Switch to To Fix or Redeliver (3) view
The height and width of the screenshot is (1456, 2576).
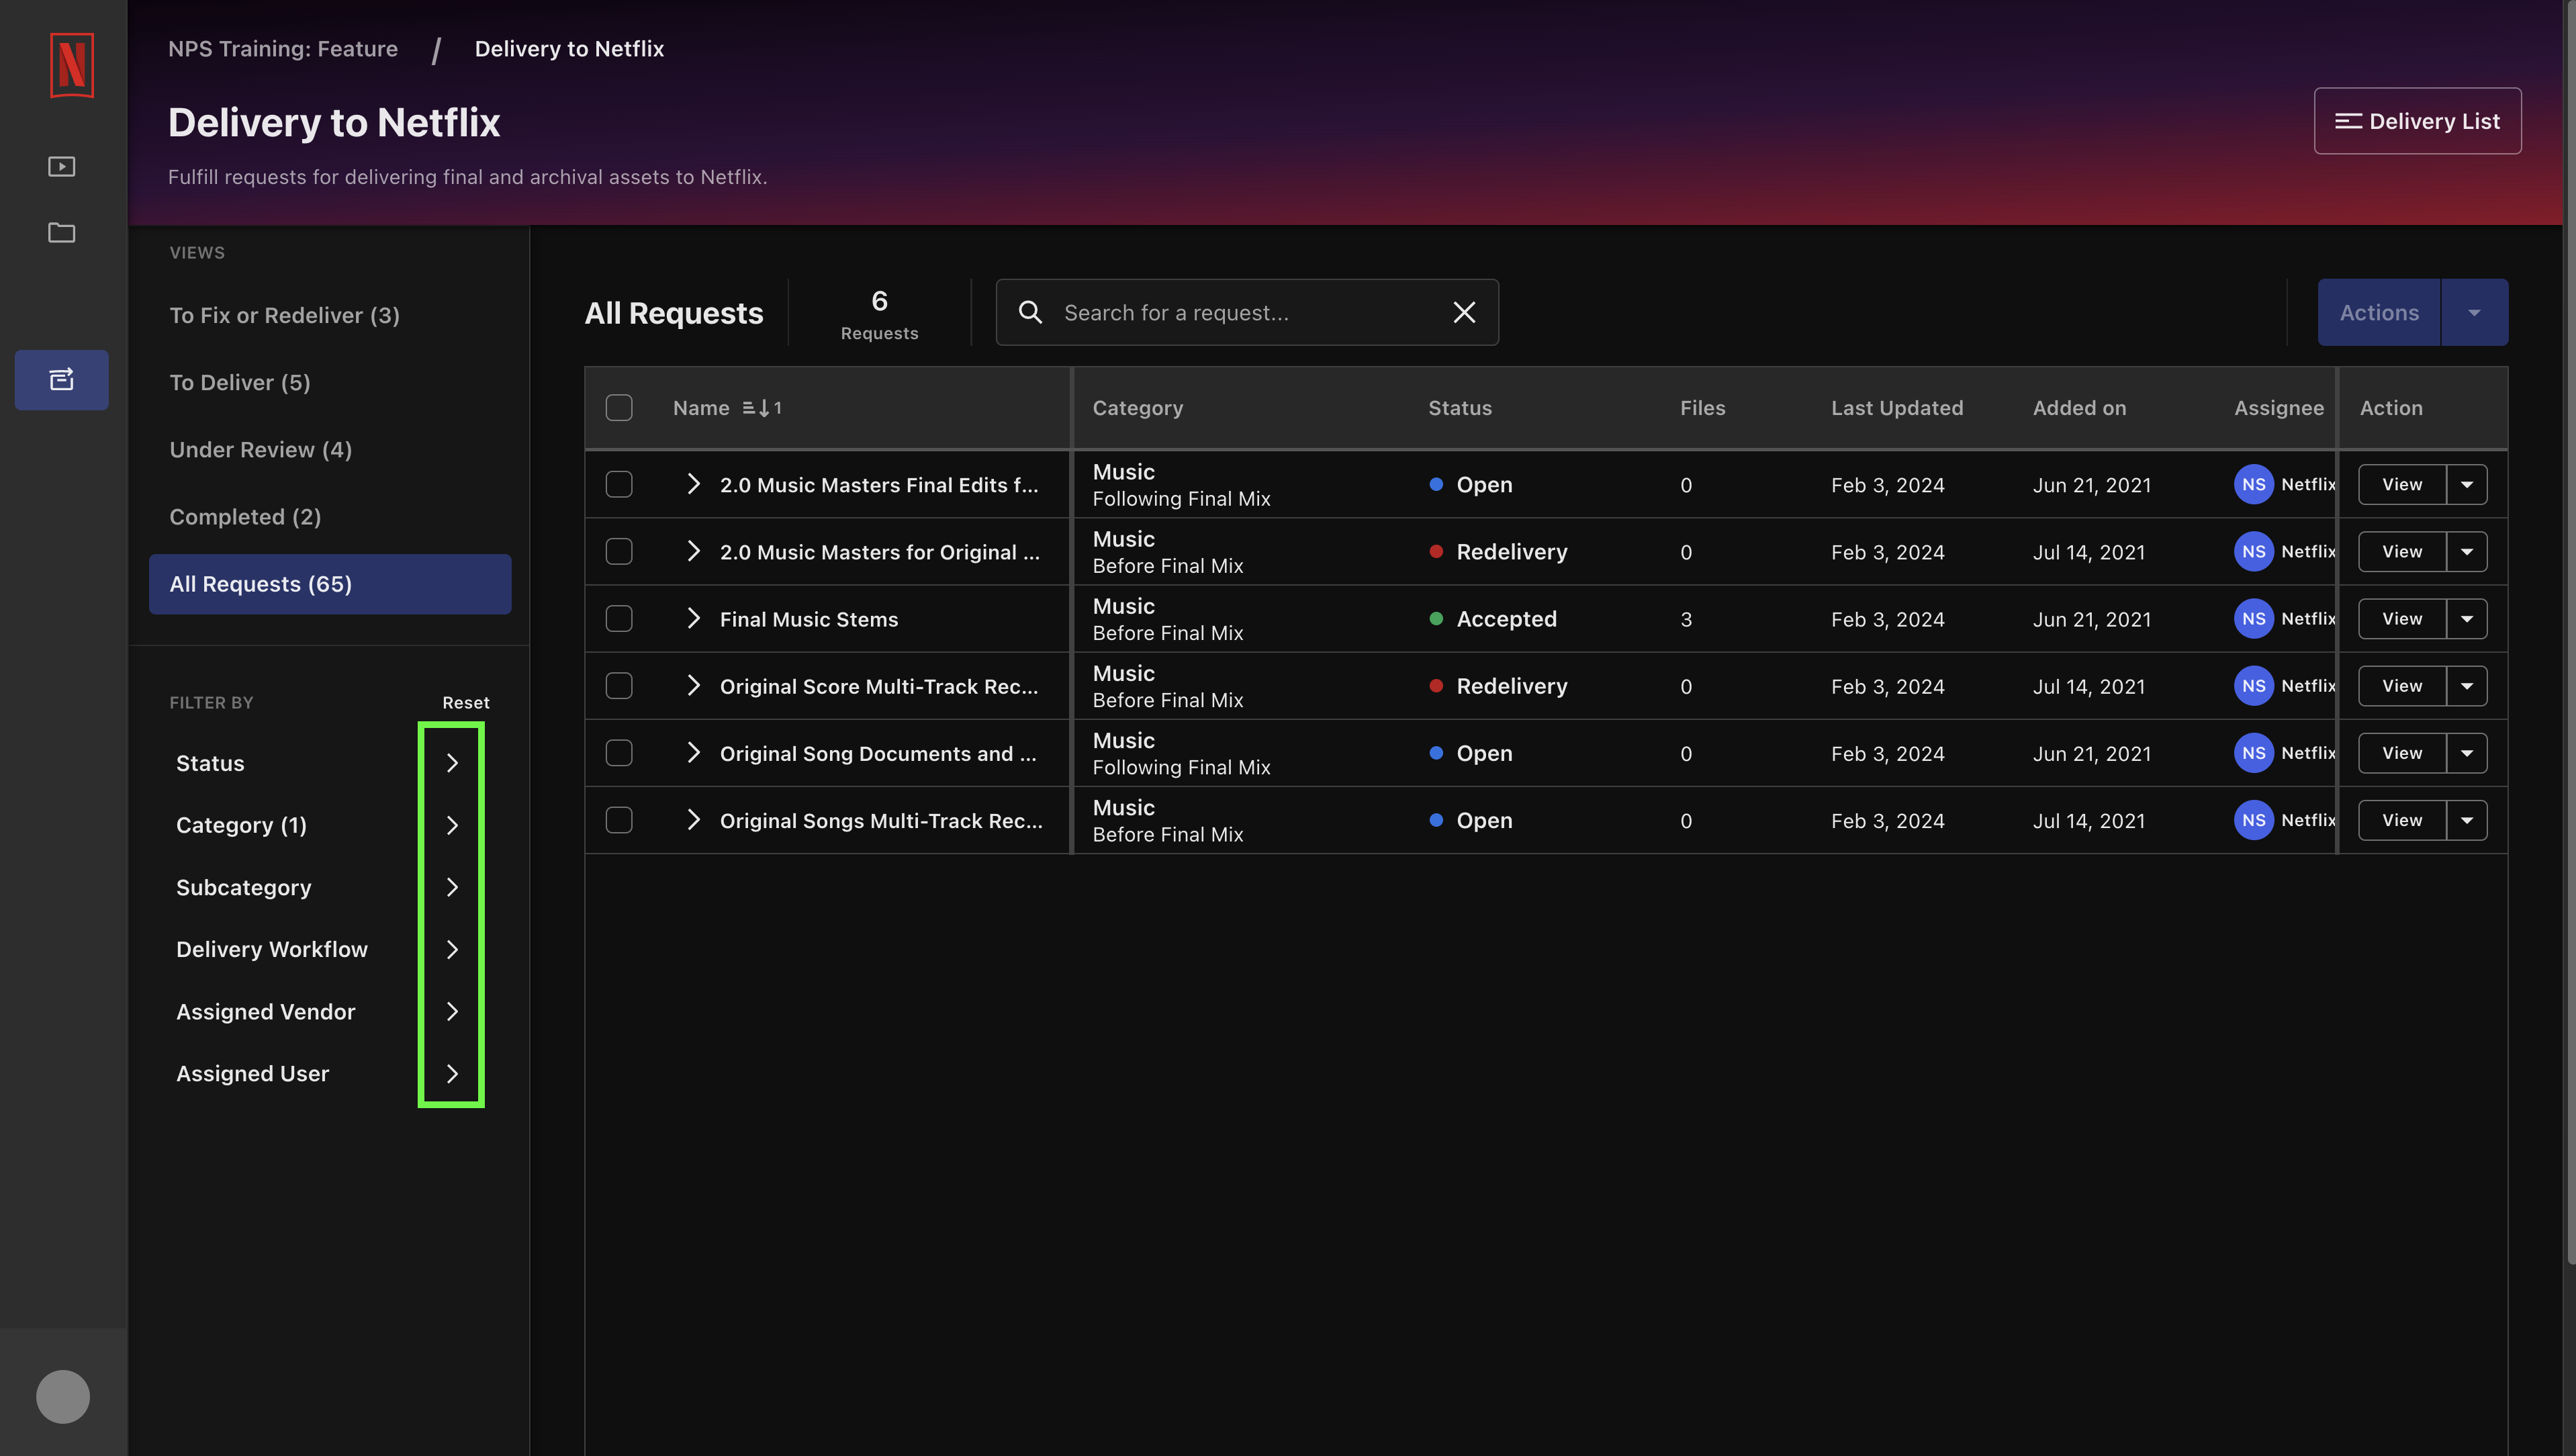(330, 315)
